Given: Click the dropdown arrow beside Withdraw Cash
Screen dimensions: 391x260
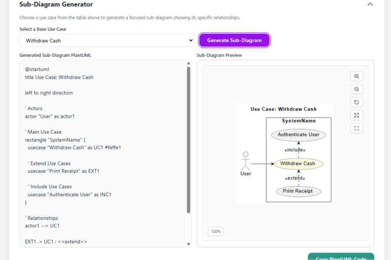Looking at the screenshot, I should click(190, 40).
